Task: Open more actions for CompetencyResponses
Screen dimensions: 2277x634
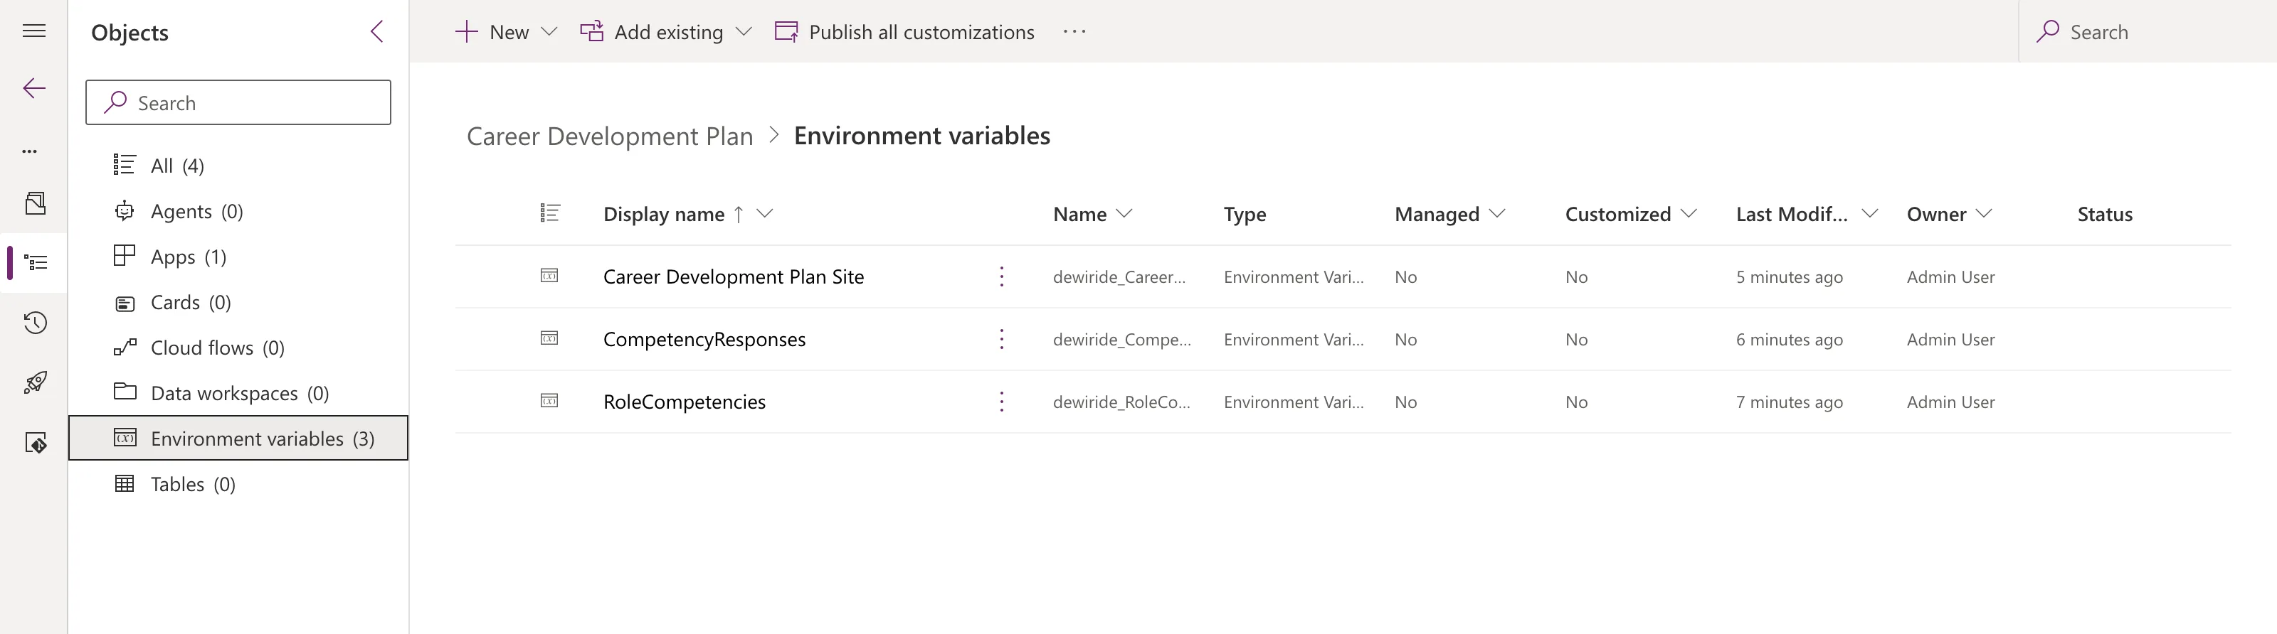Action: click(1001, 339)
